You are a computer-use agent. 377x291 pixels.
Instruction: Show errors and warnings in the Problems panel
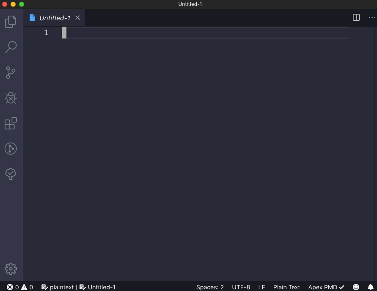(x=20, y=287)
